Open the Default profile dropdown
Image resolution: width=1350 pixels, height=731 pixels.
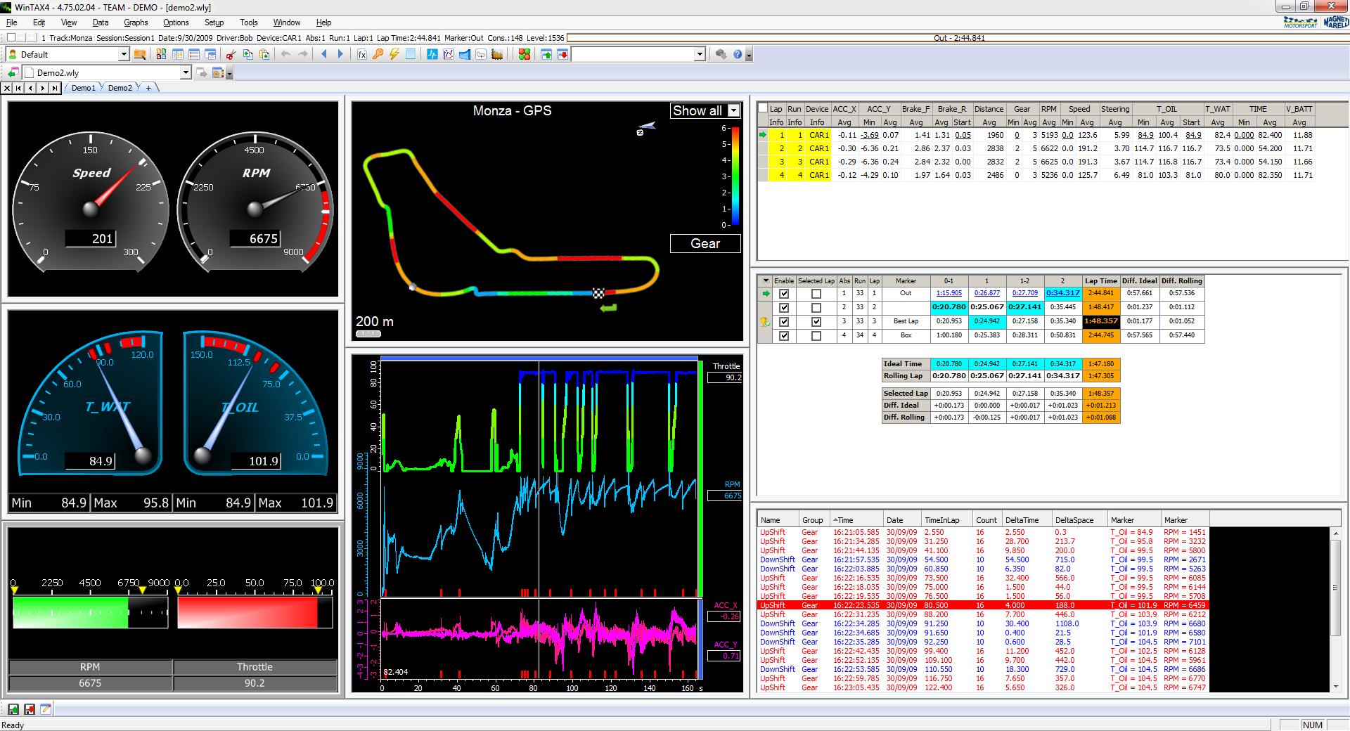124,54
